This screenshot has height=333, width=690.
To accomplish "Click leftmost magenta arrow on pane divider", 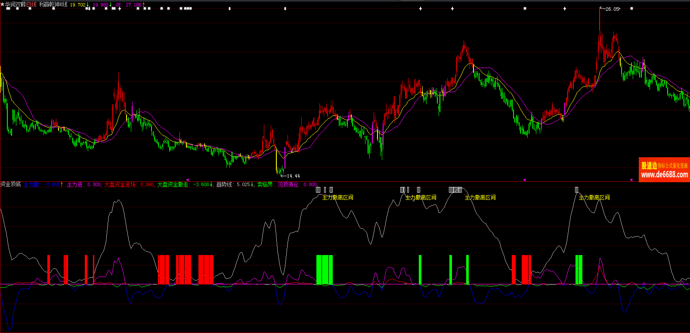I will (187, 180).
